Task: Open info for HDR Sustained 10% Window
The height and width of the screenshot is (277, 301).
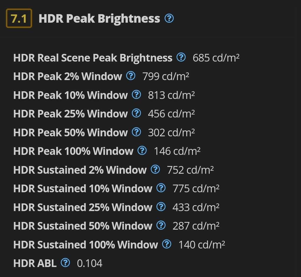Action: coord(161,188)
